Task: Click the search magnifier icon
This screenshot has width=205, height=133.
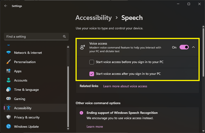Action: click(64, 37)
